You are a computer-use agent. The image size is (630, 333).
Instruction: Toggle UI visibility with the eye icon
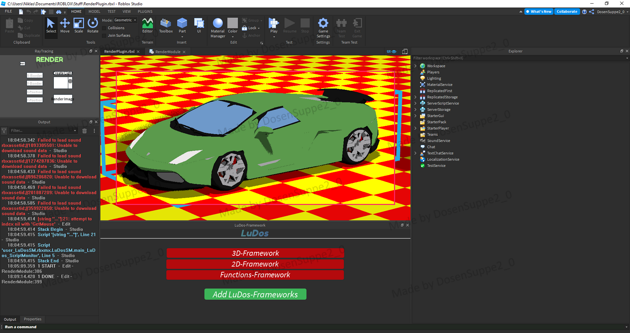394,52
